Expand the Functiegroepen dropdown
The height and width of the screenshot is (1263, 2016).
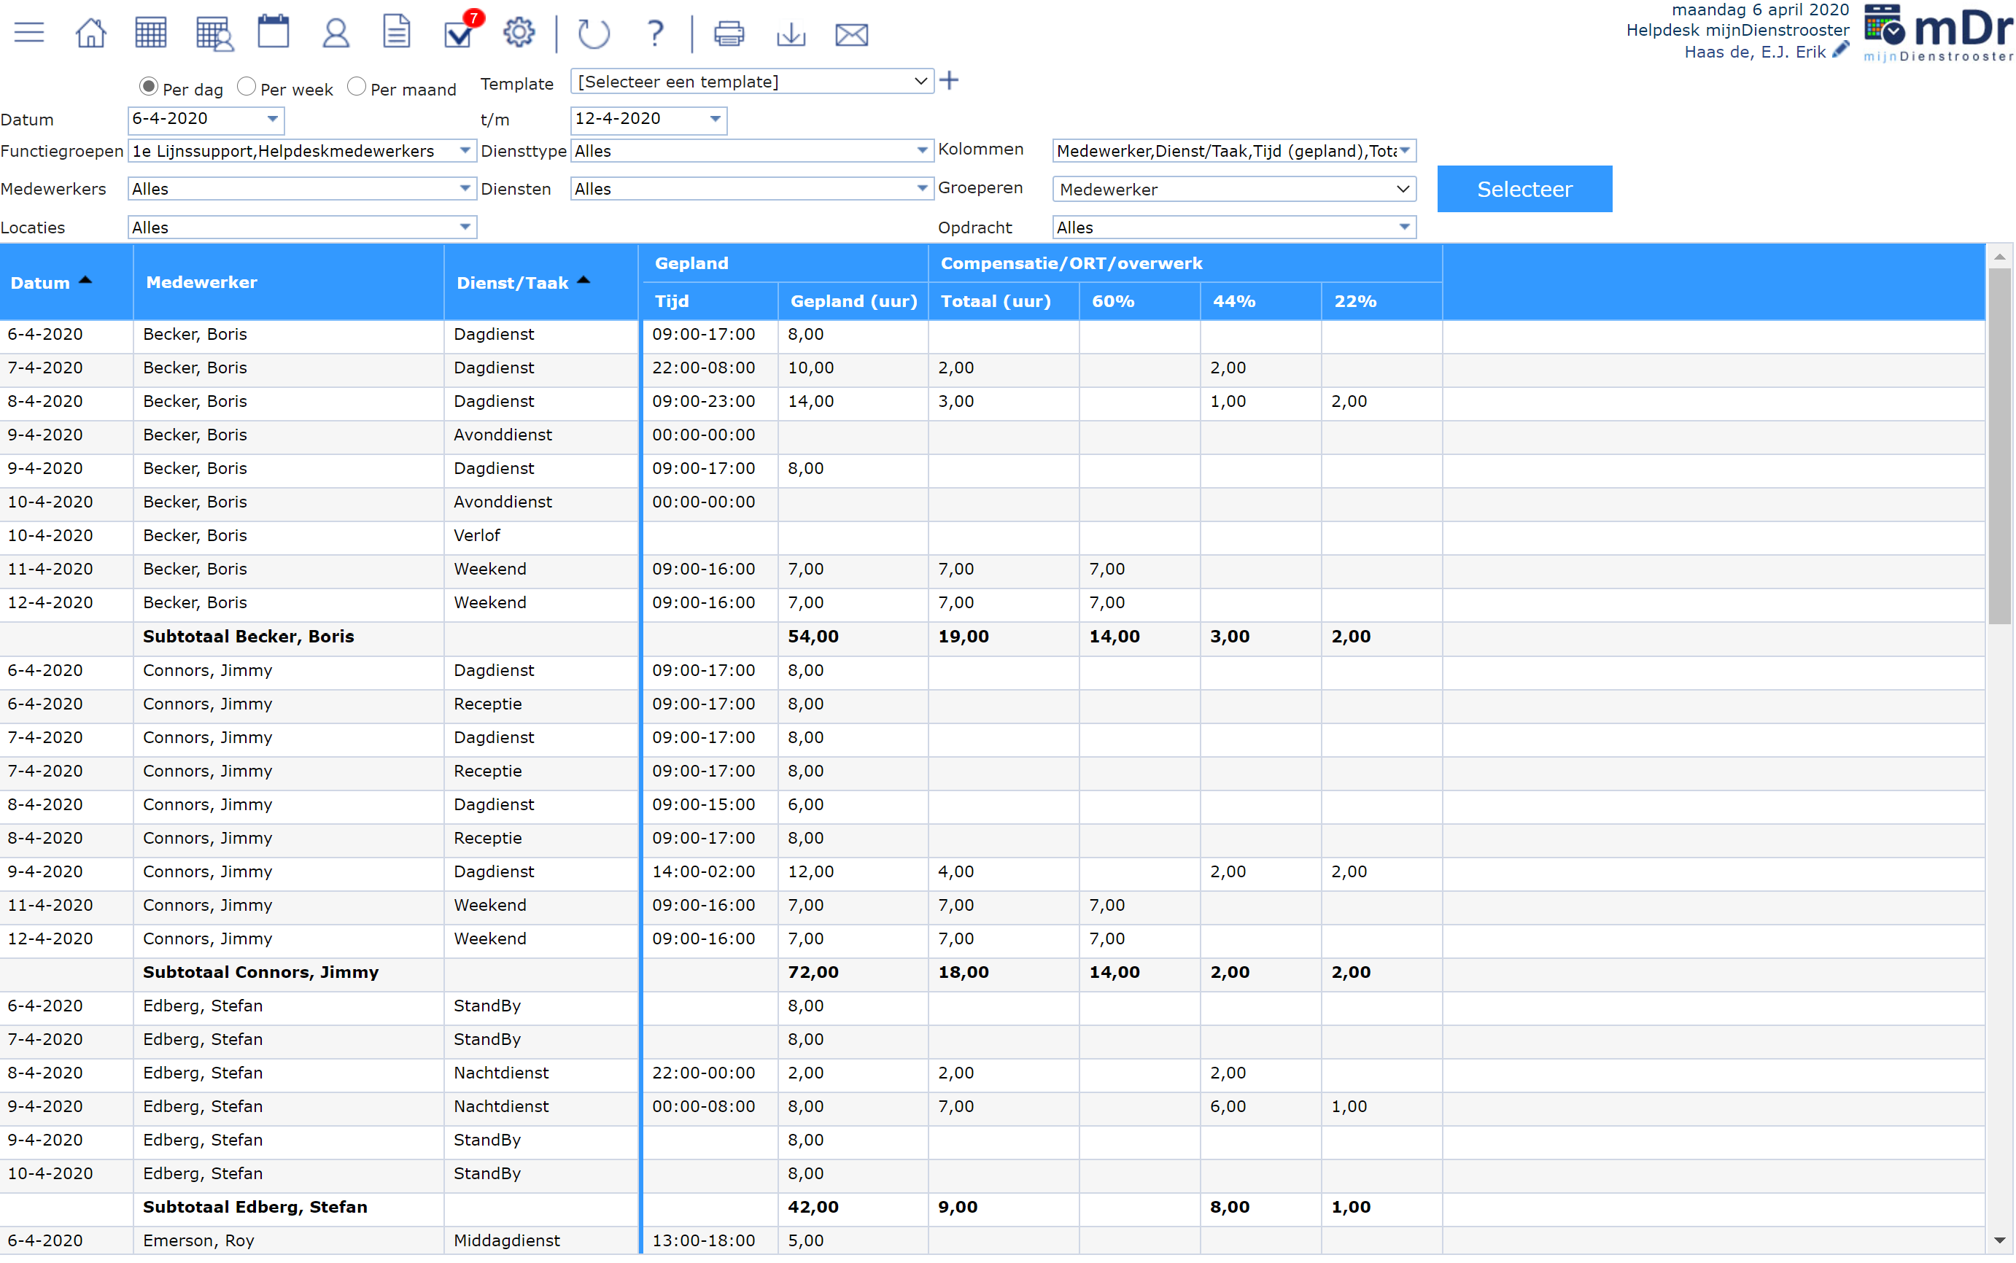465,150
